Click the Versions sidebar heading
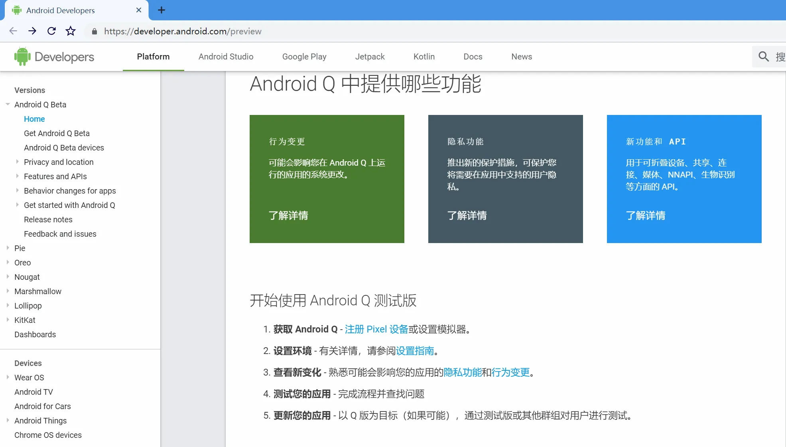Image resolution: width=786 pixels, height=447 pixels. tap(30, 90)
